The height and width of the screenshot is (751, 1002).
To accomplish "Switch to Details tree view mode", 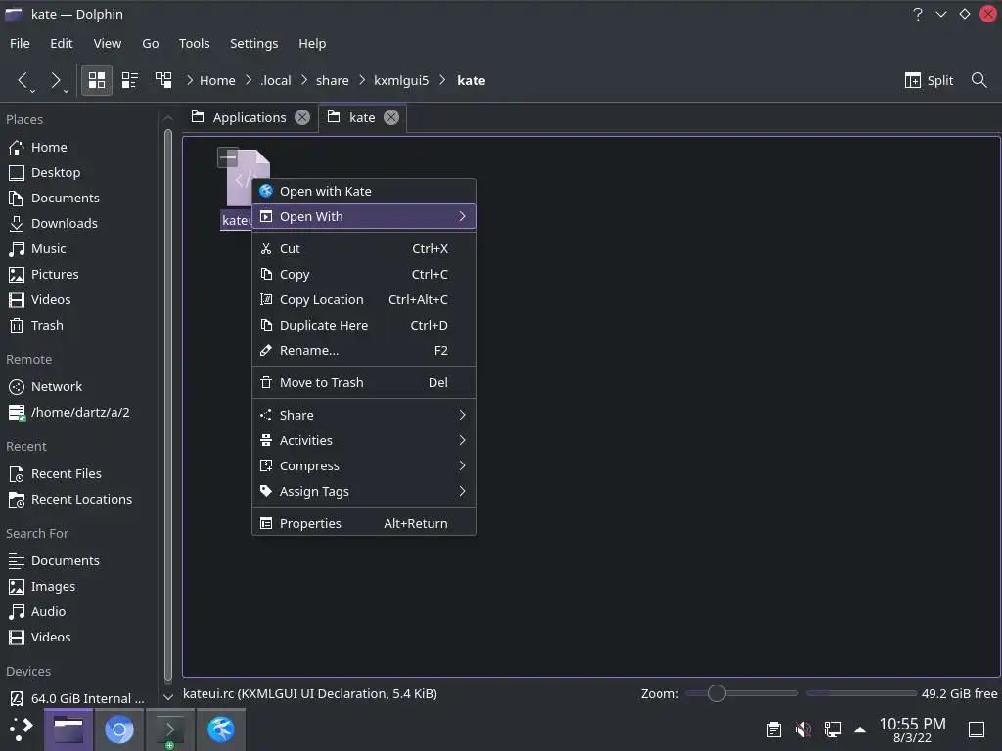I will (x=163, y=80).
